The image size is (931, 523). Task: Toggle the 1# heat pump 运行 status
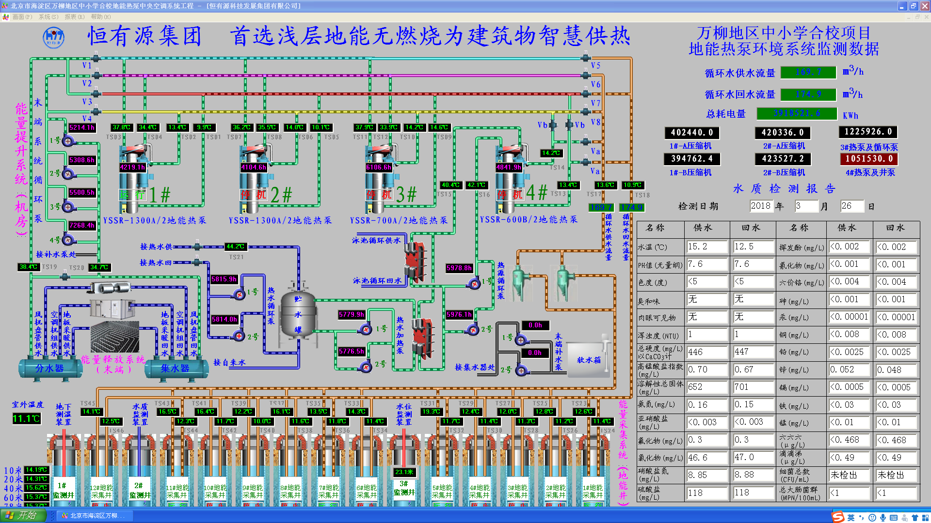point(132,195)
